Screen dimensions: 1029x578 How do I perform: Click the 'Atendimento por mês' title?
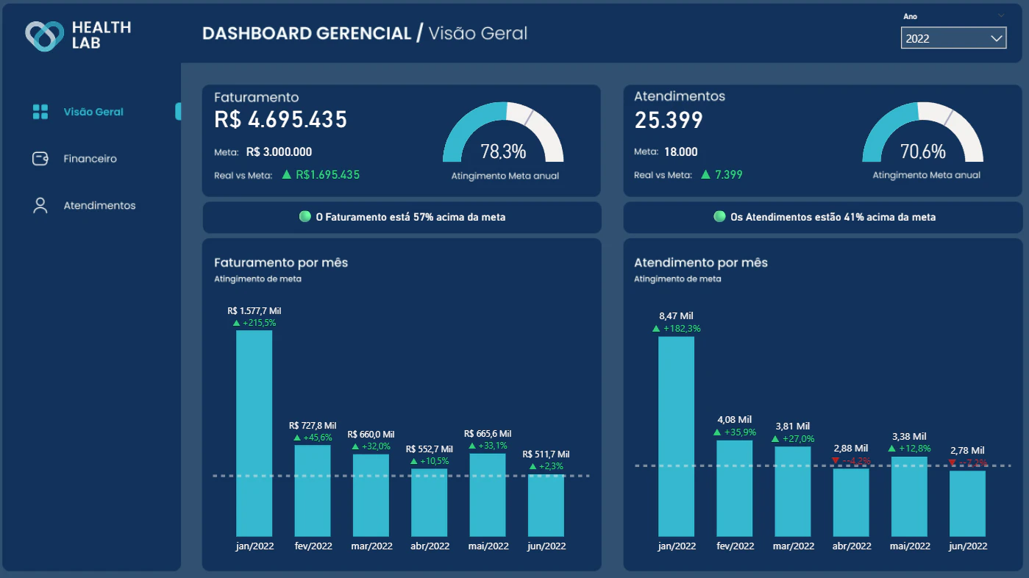coord(701,263)
